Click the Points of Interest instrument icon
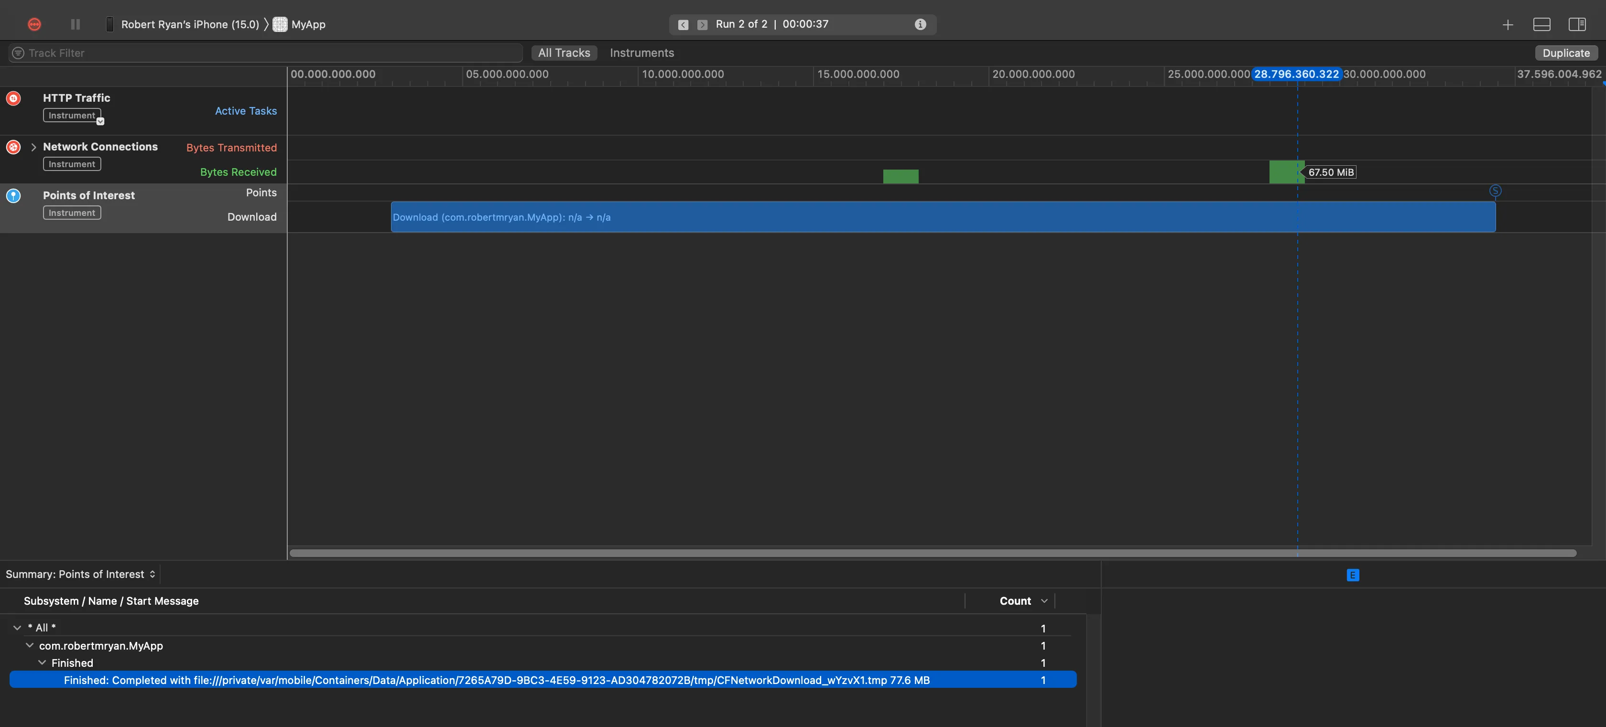This screenshot has height=727, width=1606. tap(13, 196)
